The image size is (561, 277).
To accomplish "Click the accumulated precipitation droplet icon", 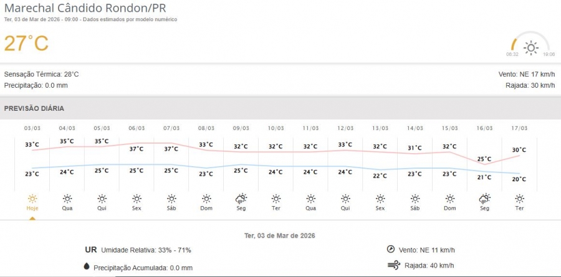I will pos(86,267).
